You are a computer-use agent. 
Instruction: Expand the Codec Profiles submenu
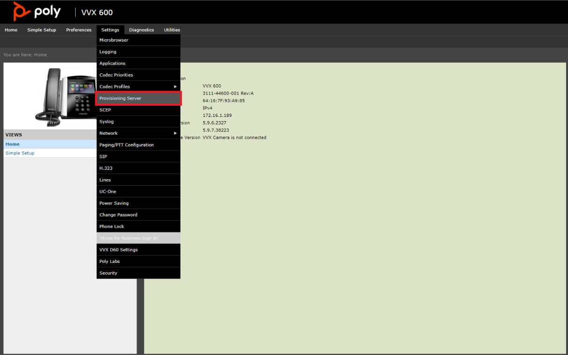click(138, 87)
